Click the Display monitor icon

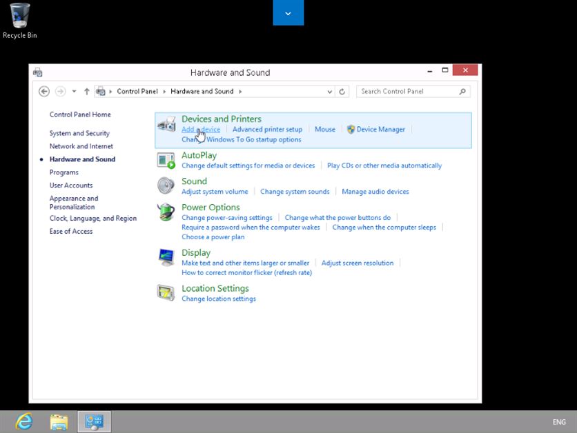click(x=166, y=257)
